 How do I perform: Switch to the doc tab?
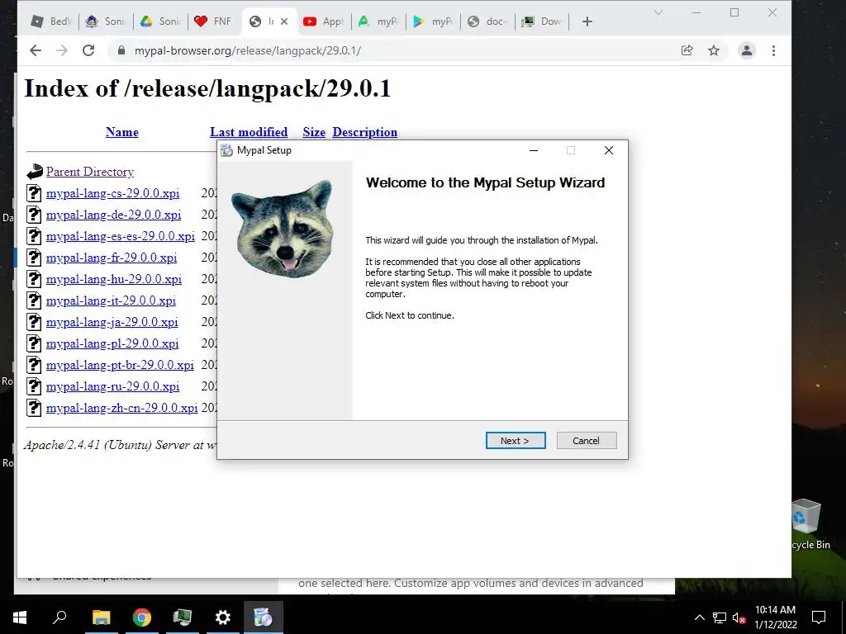pos(487,21)
